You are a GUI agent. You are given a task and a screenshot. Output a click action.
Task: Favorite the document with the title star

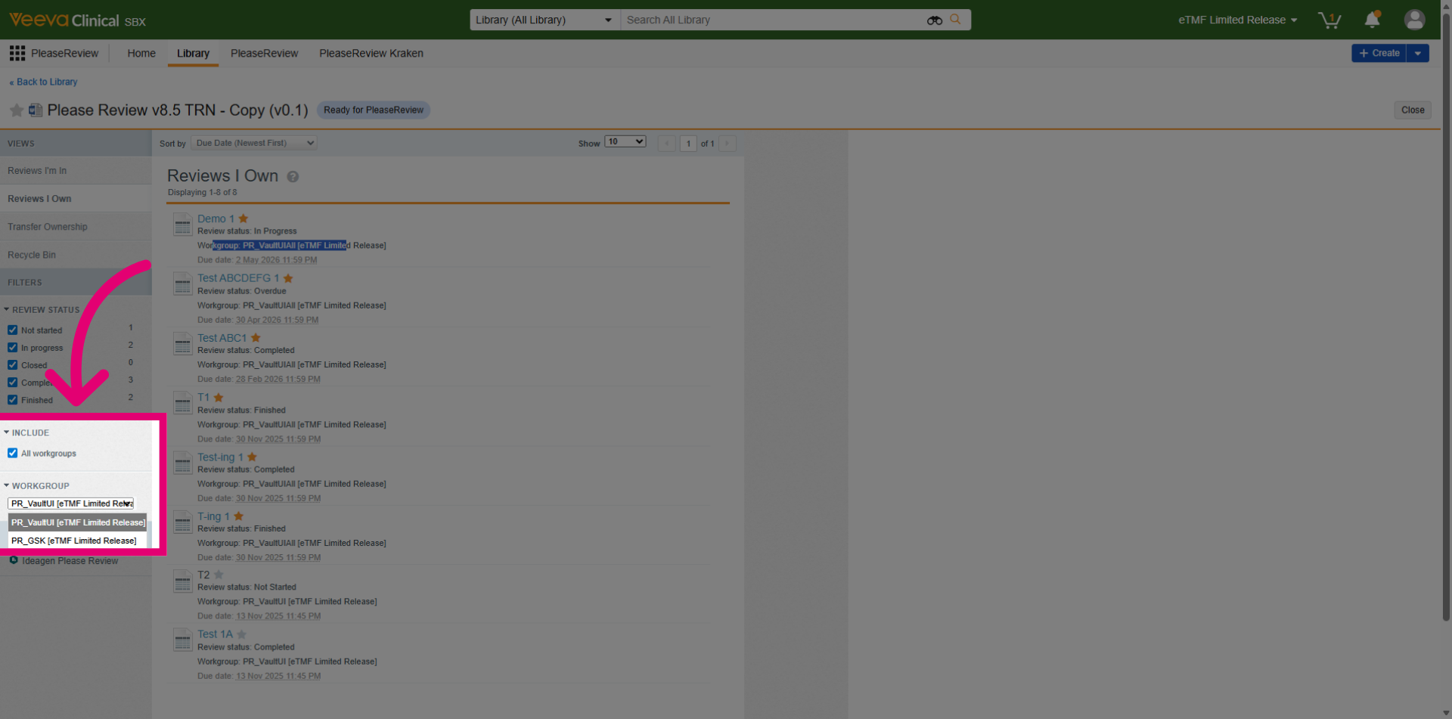click(x=16, y=110)
